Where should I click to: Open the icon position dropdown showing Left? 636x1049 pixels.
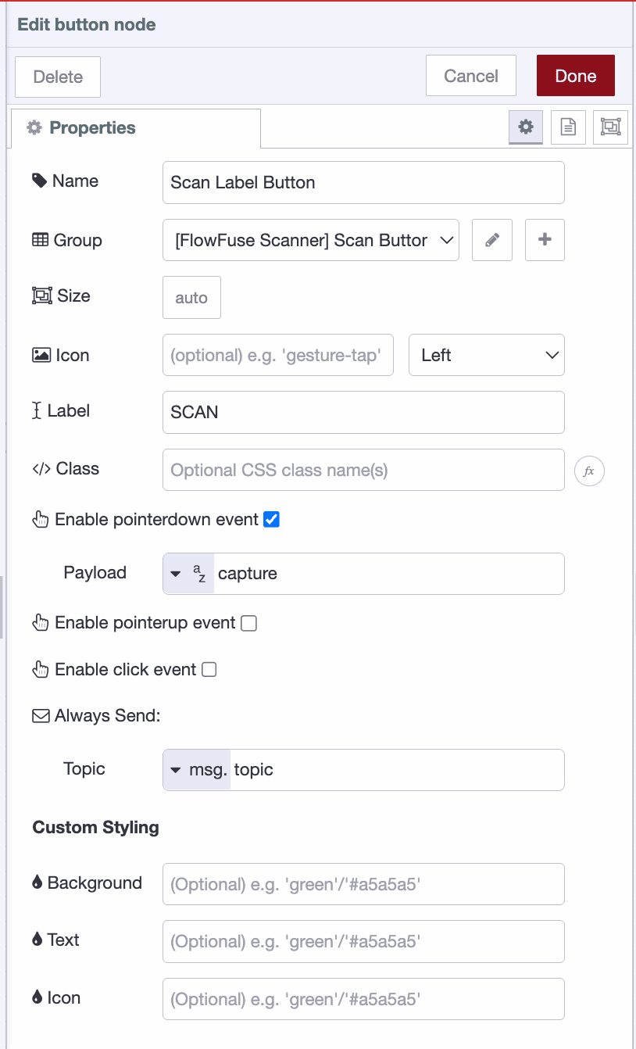pyautogui.click(x=486, y=355)
